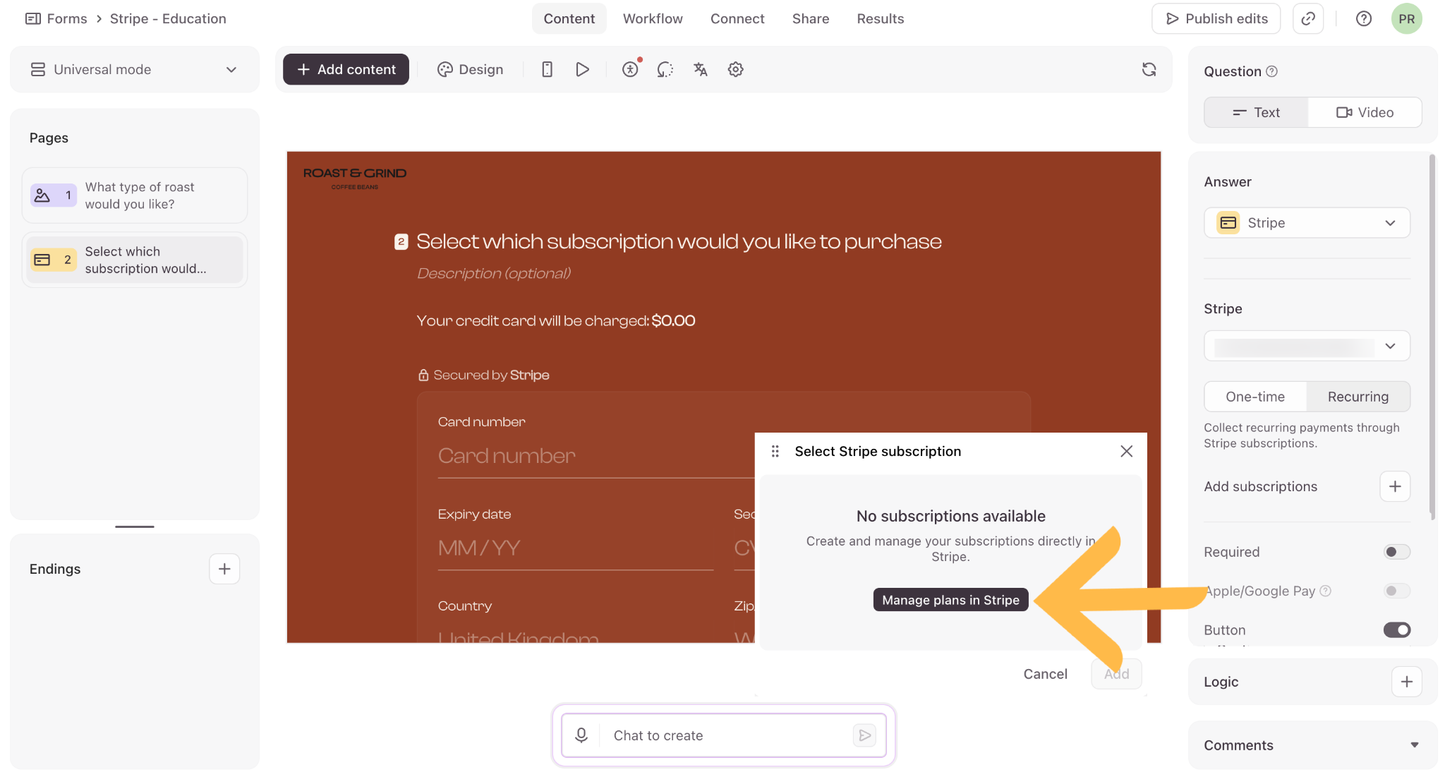This screenshot has width=1445, height=777.
Task: Click the expiry date MM / YY field
Action: (576, 548)
